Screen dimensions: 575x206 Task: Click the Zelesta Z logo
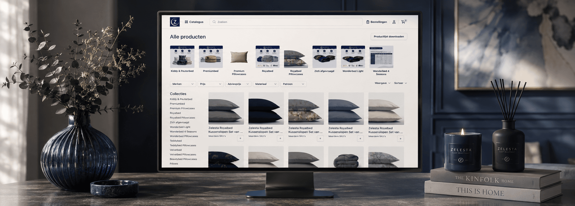175,22
